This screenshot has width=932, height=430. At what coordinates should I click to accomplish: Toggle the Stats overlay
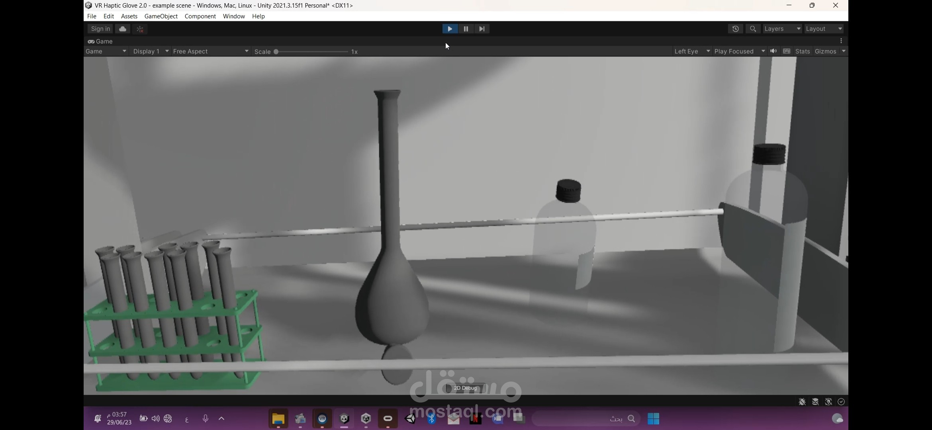(802, 51)
